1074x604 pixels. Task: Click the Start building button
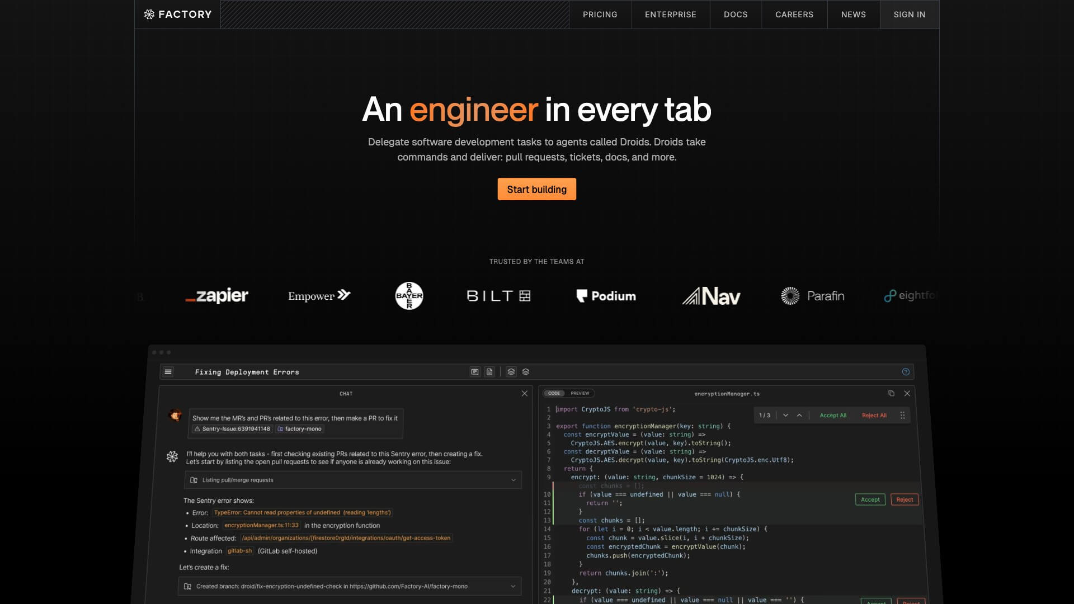(x=536, y=190)
